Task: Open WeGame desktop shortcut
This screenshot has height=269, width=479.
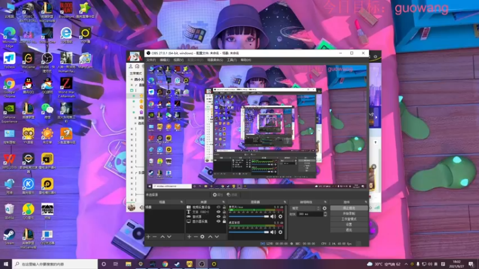Action: [x=28, y=60]
